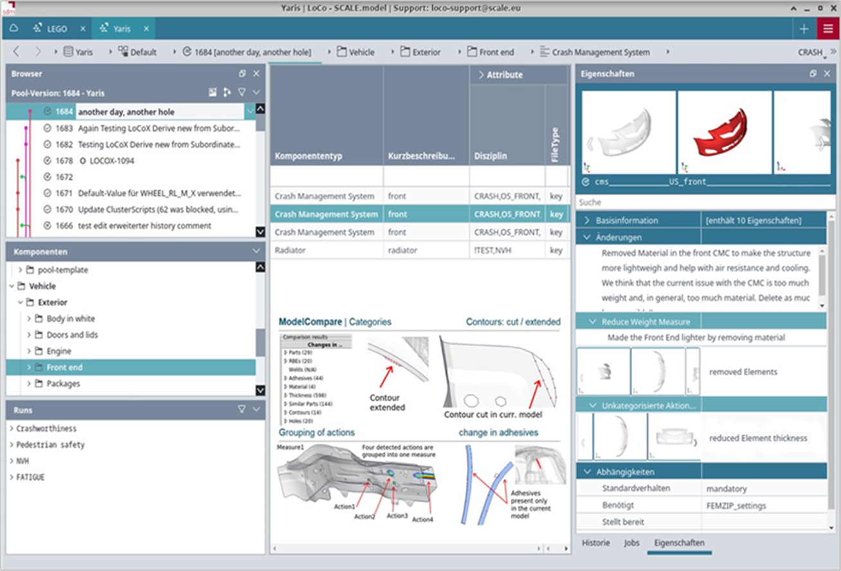Show more toolbar items via double chevron
Viewport: 841px width, 571px height.
tap(834, 52)
